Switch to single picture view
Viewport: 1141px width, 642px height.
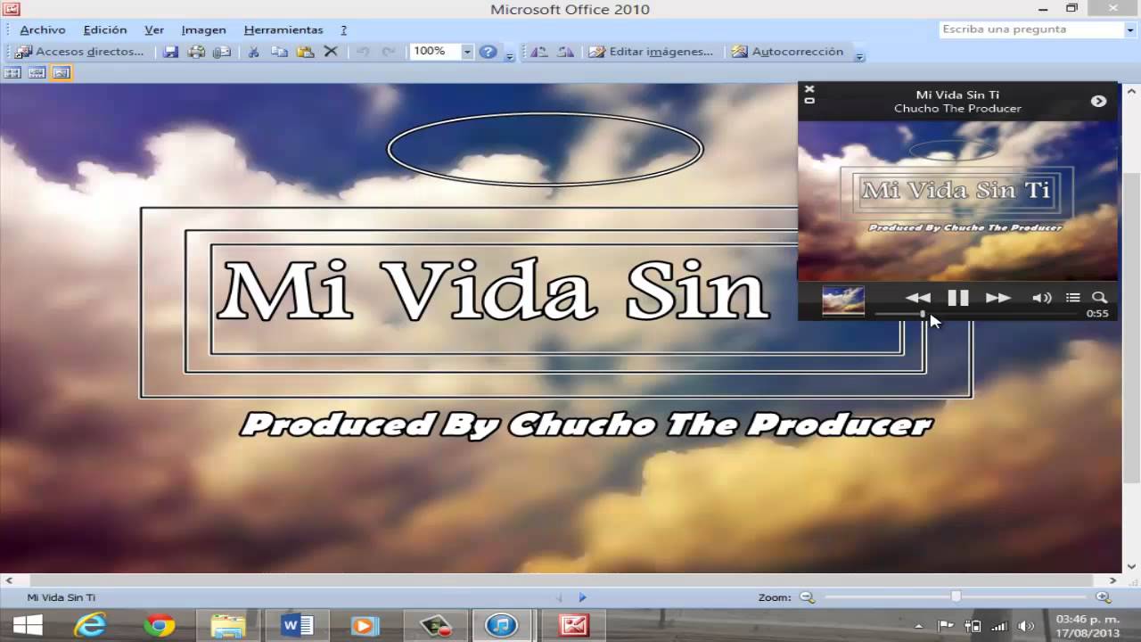click(61, 73)
